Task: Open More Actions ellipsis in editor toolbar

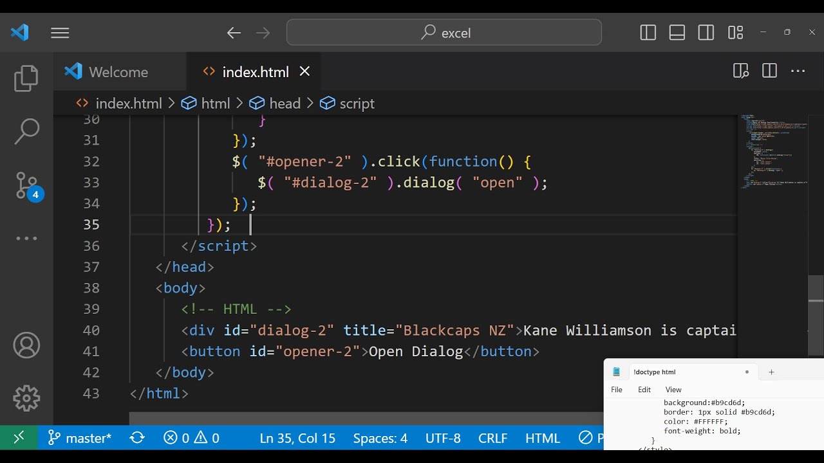Action: tap(798, 71)
